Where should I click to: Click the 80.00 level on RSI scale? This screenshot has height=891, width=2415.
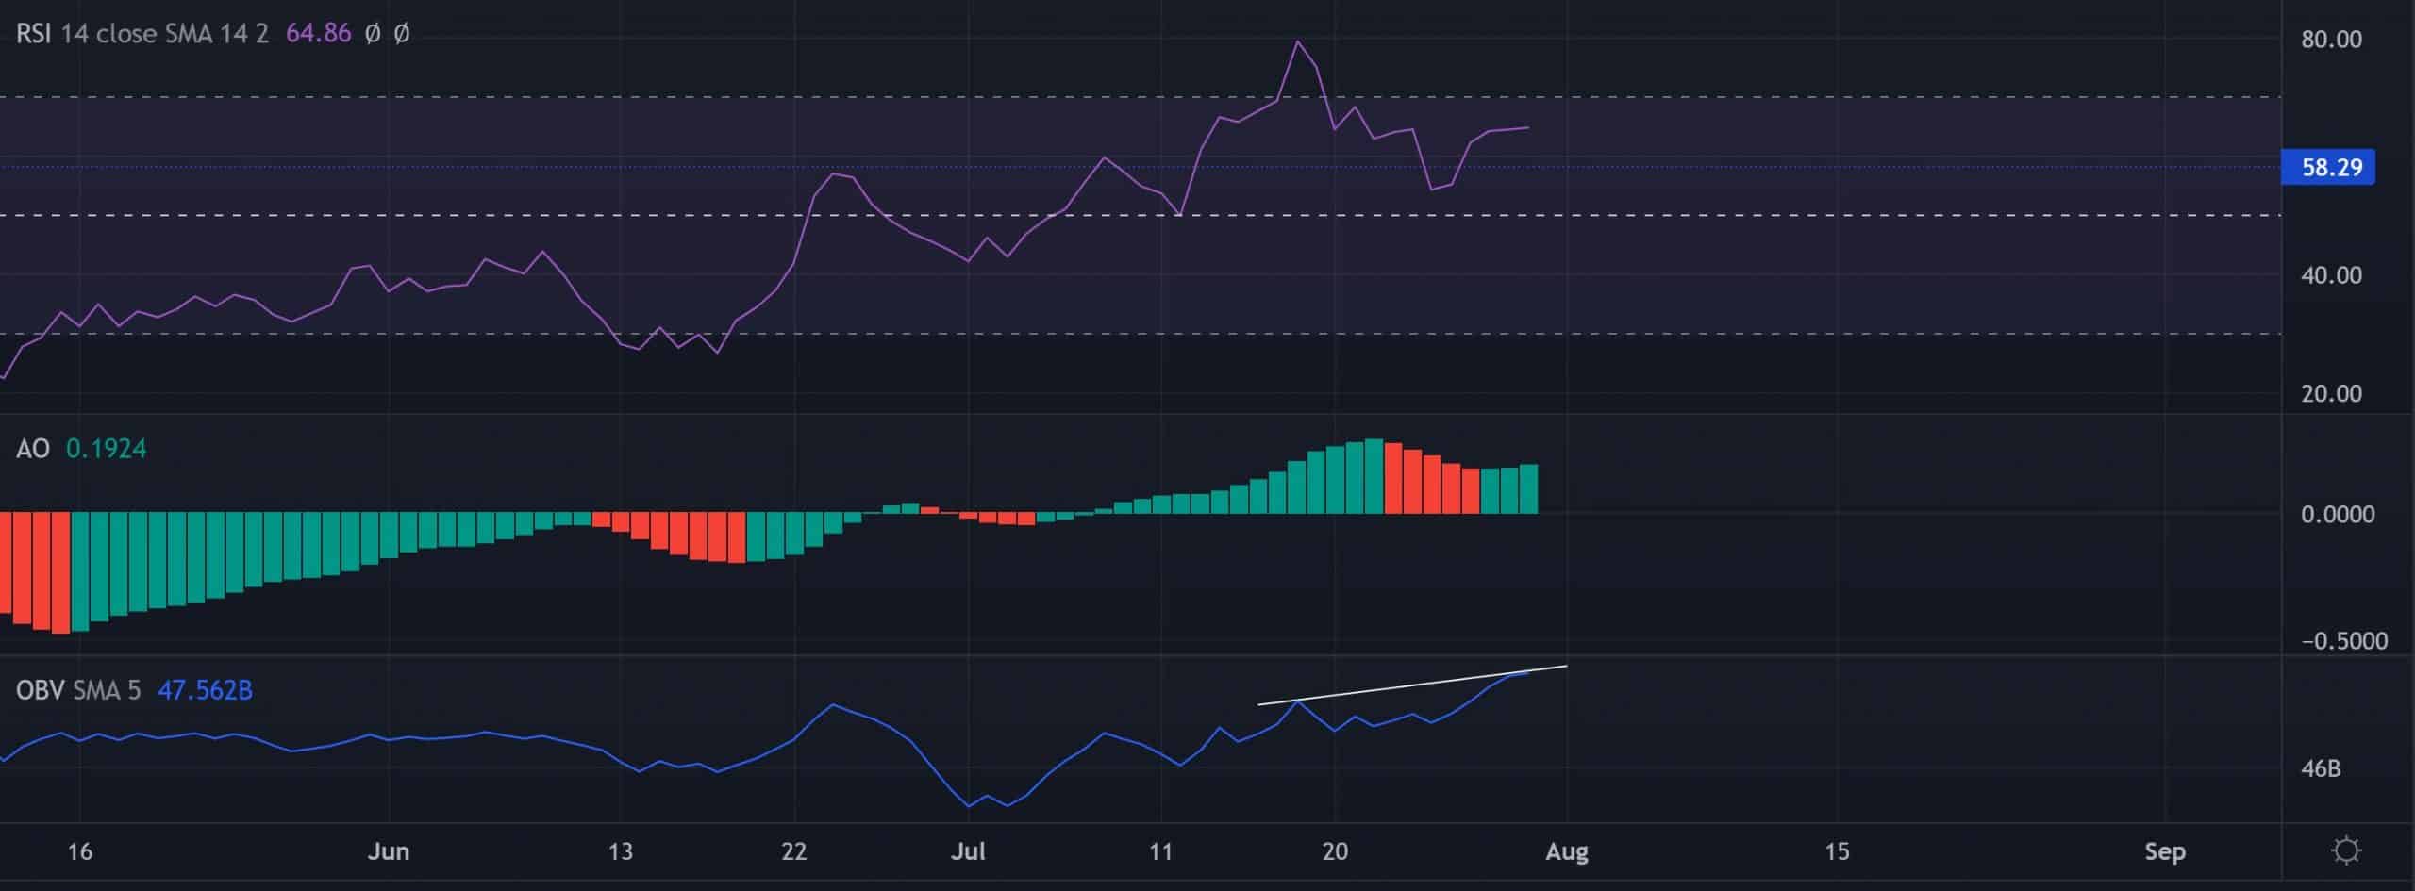click(2331, 40)
